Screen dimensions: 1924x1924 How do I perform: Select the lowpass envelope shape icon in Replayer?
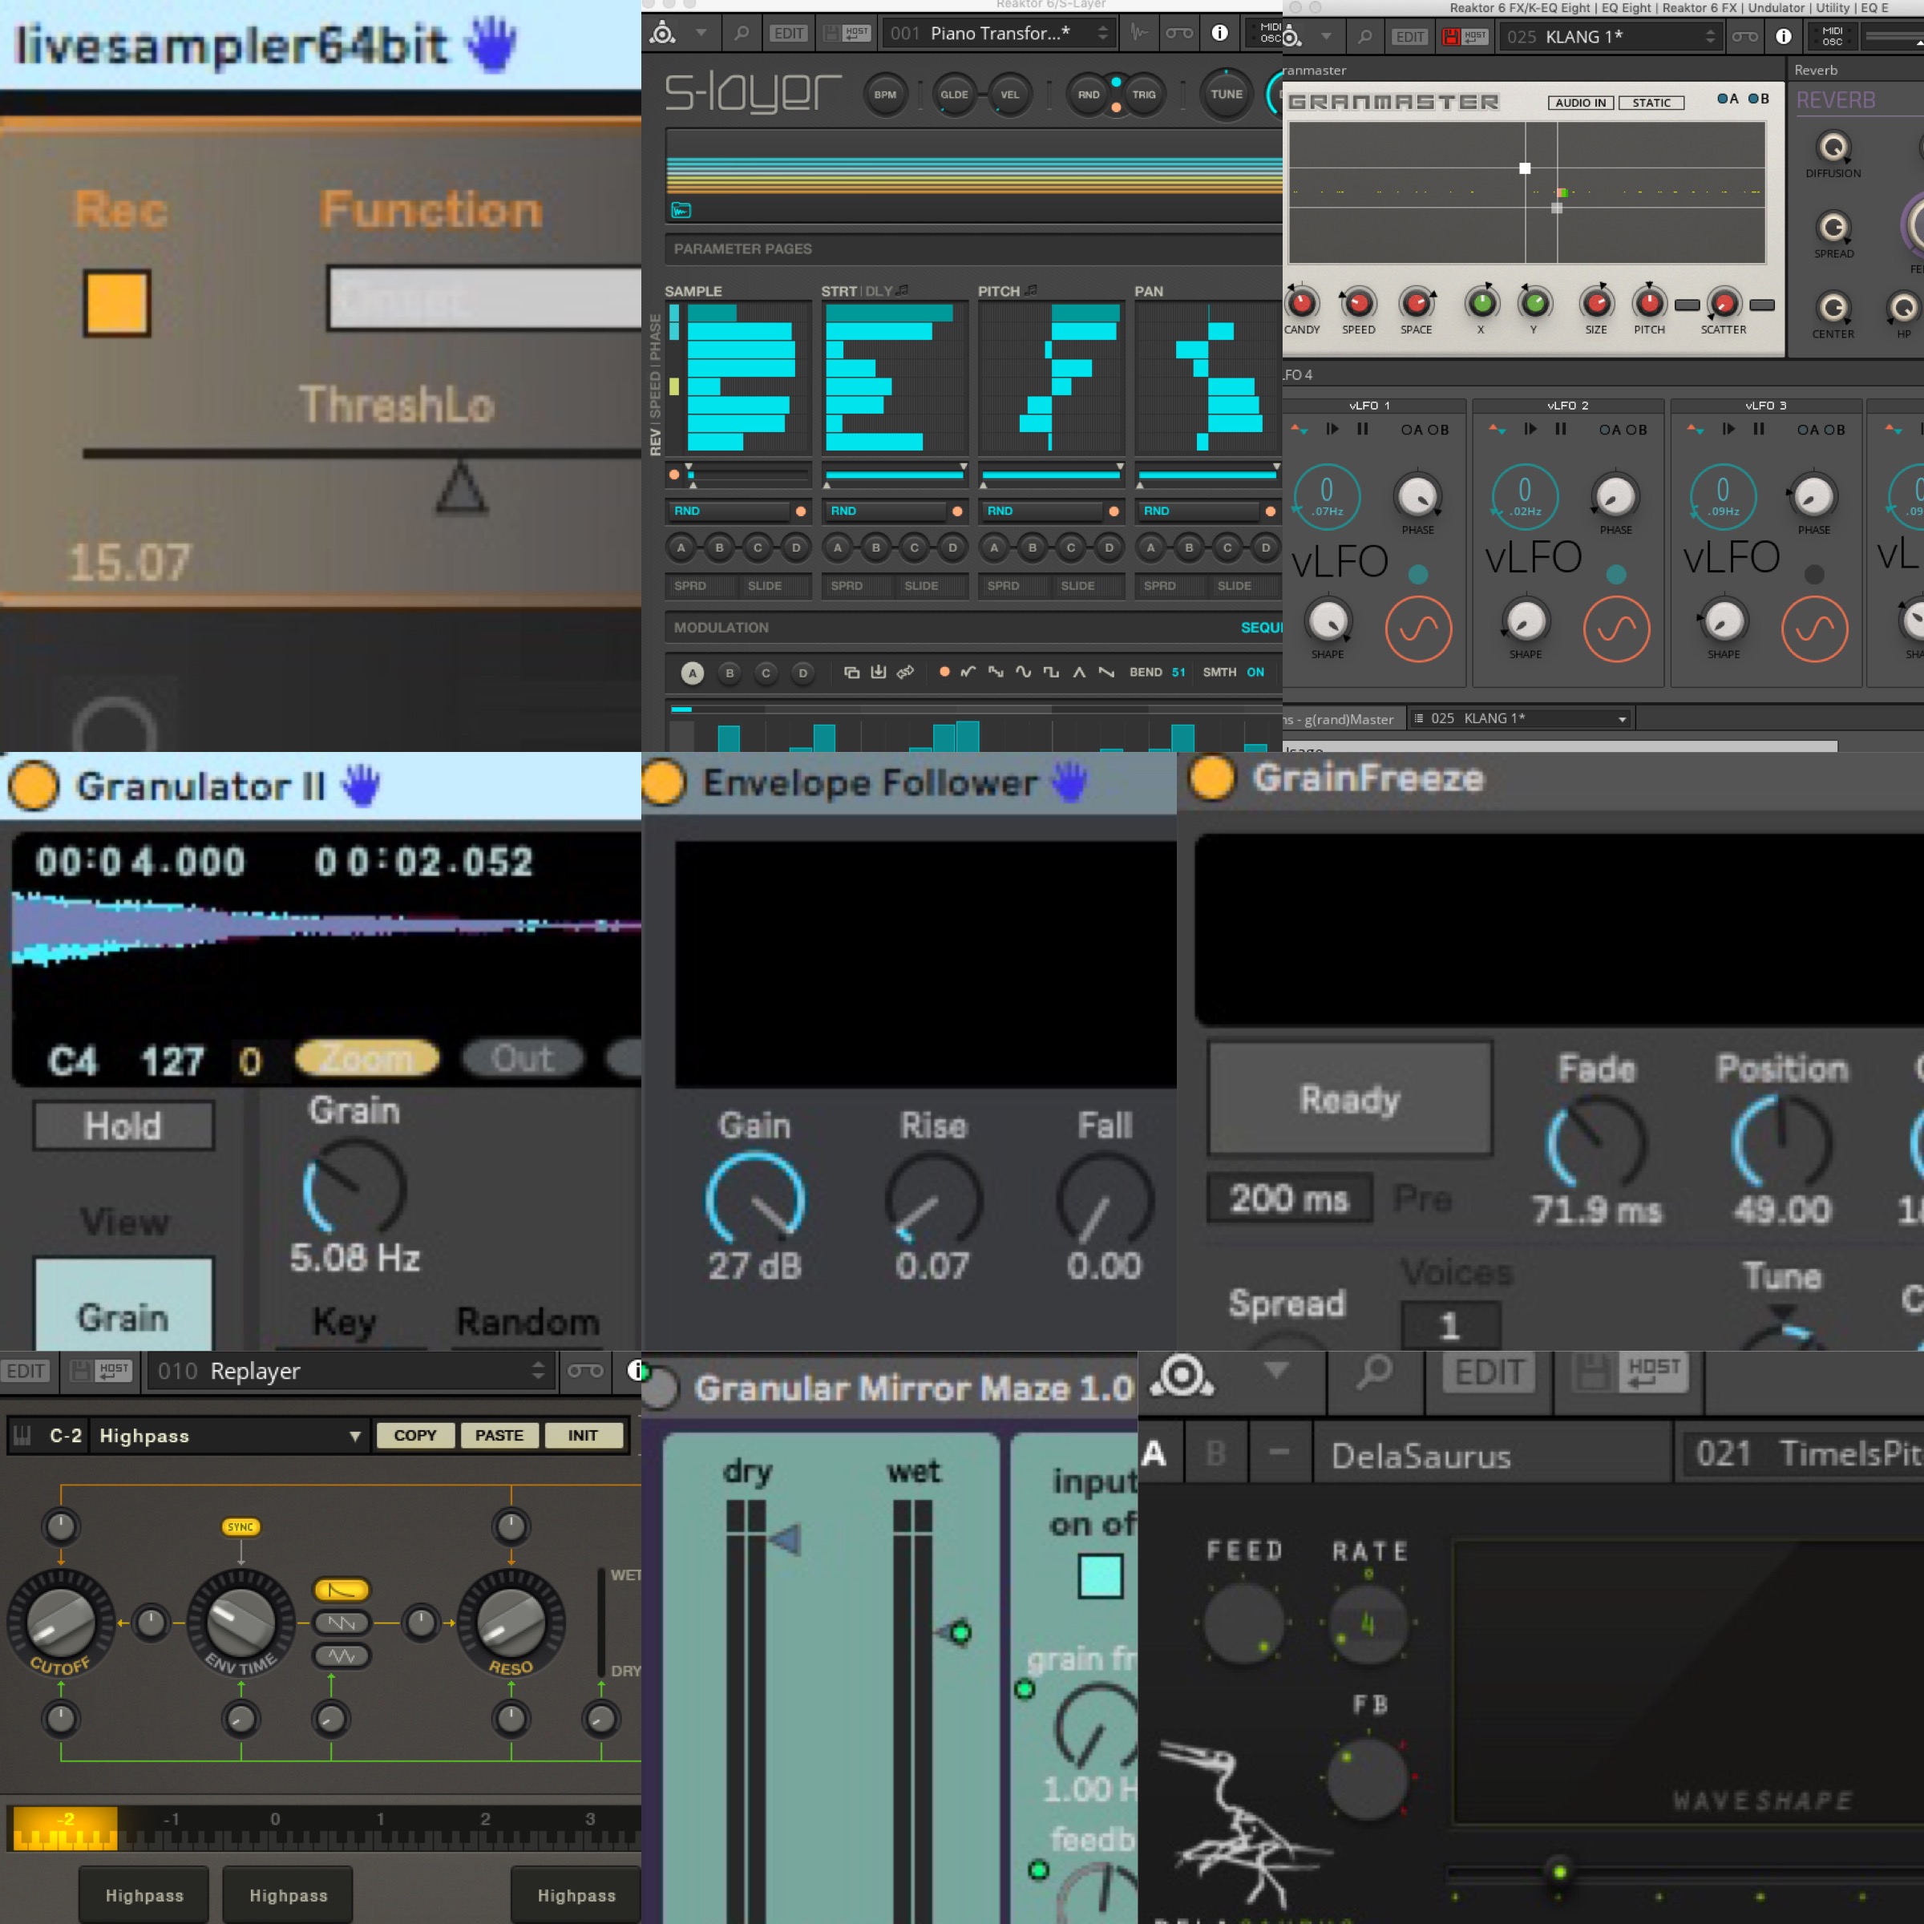pos(341,1591)
